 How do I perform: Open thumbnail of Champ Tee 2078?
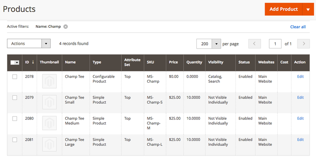pyautogui.click(x=49, y=81)
